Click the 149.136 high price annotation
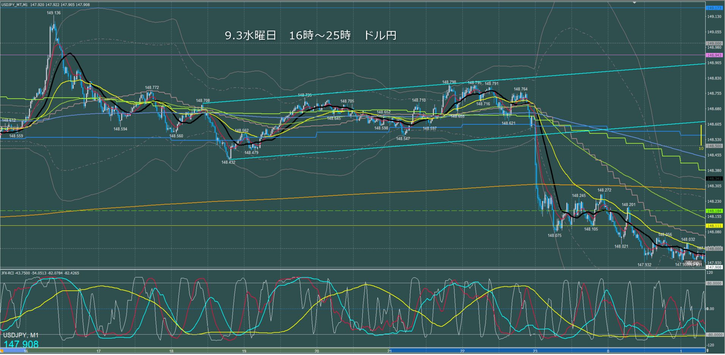 pyautogui.click(x=53, y=13)
